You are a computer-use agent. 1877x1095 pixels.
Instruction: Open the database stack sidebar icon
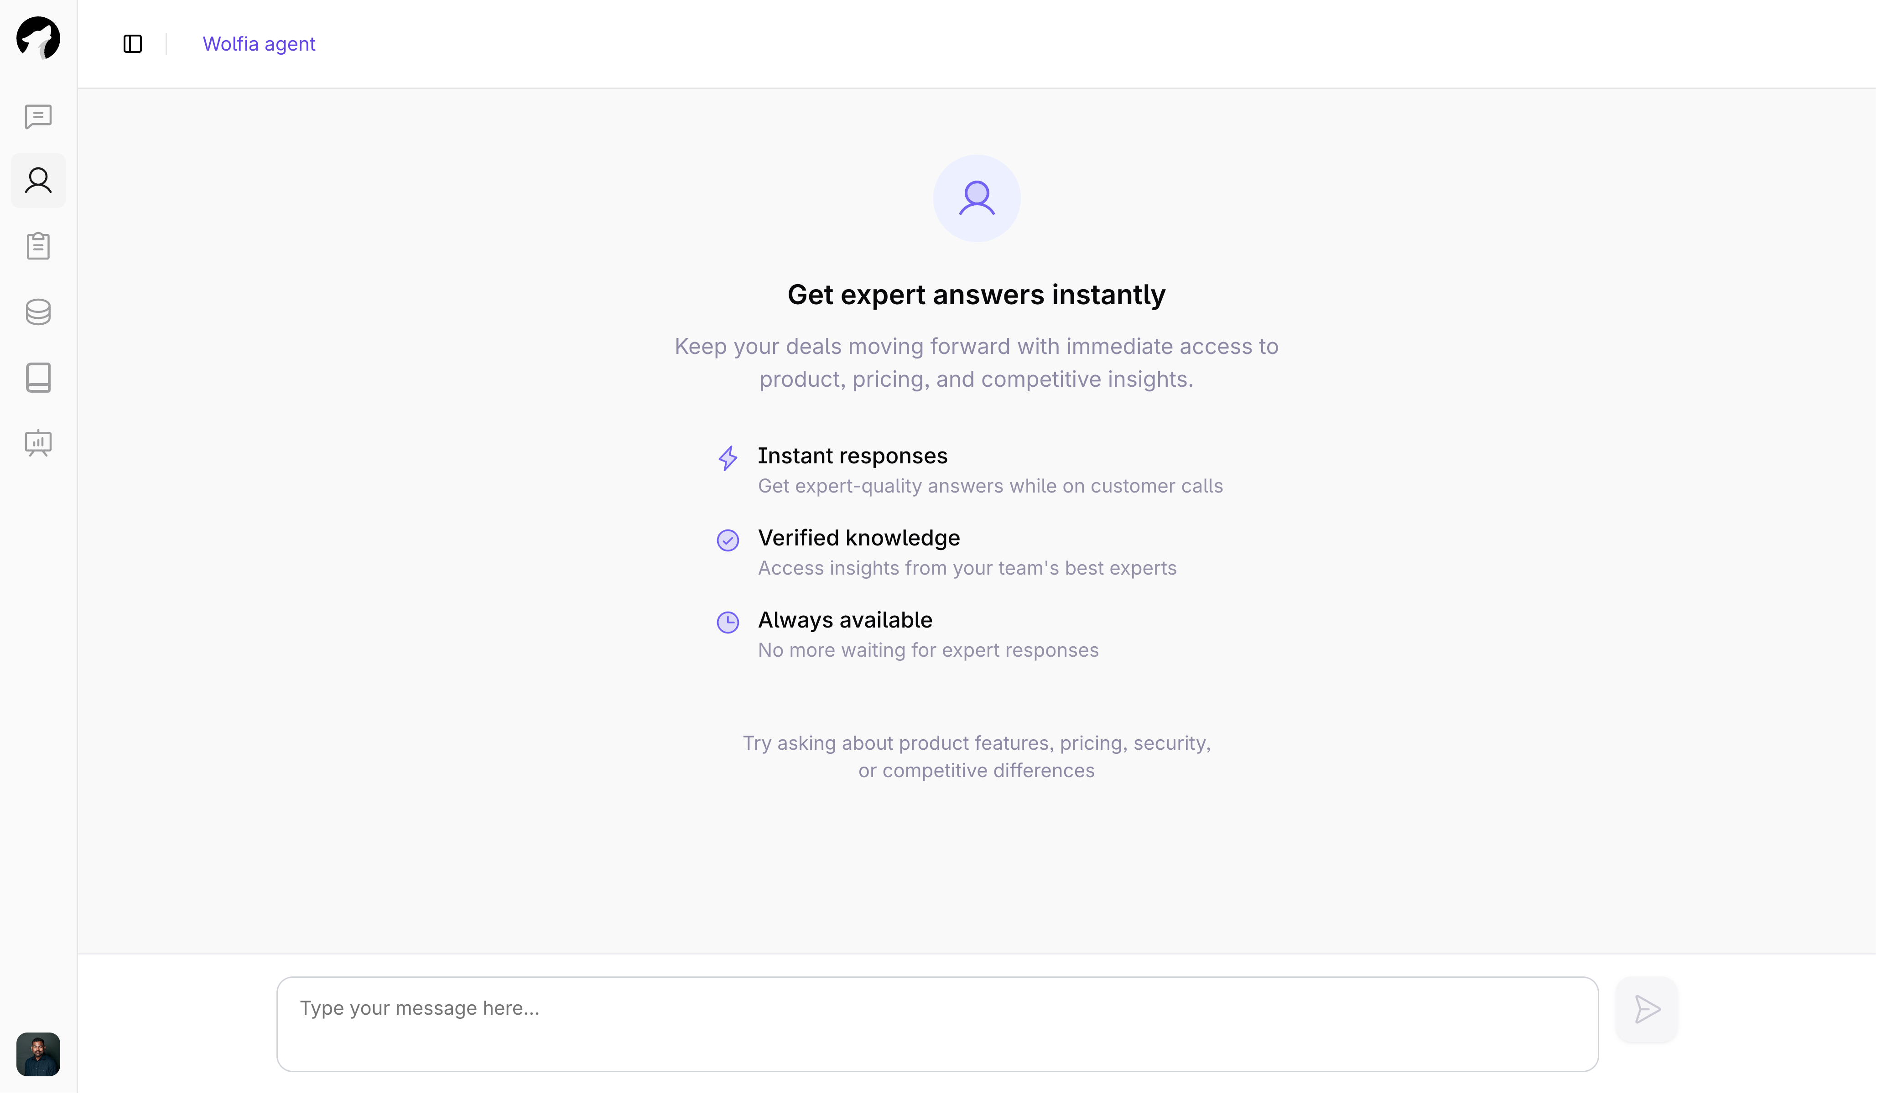pos(38,312)
